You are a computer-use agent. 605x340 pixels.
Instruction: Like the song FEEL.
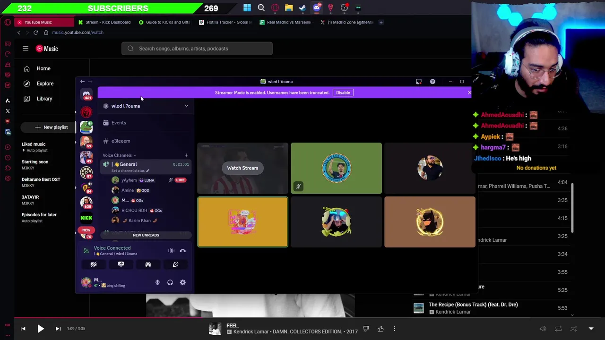[x=380, y=329]
